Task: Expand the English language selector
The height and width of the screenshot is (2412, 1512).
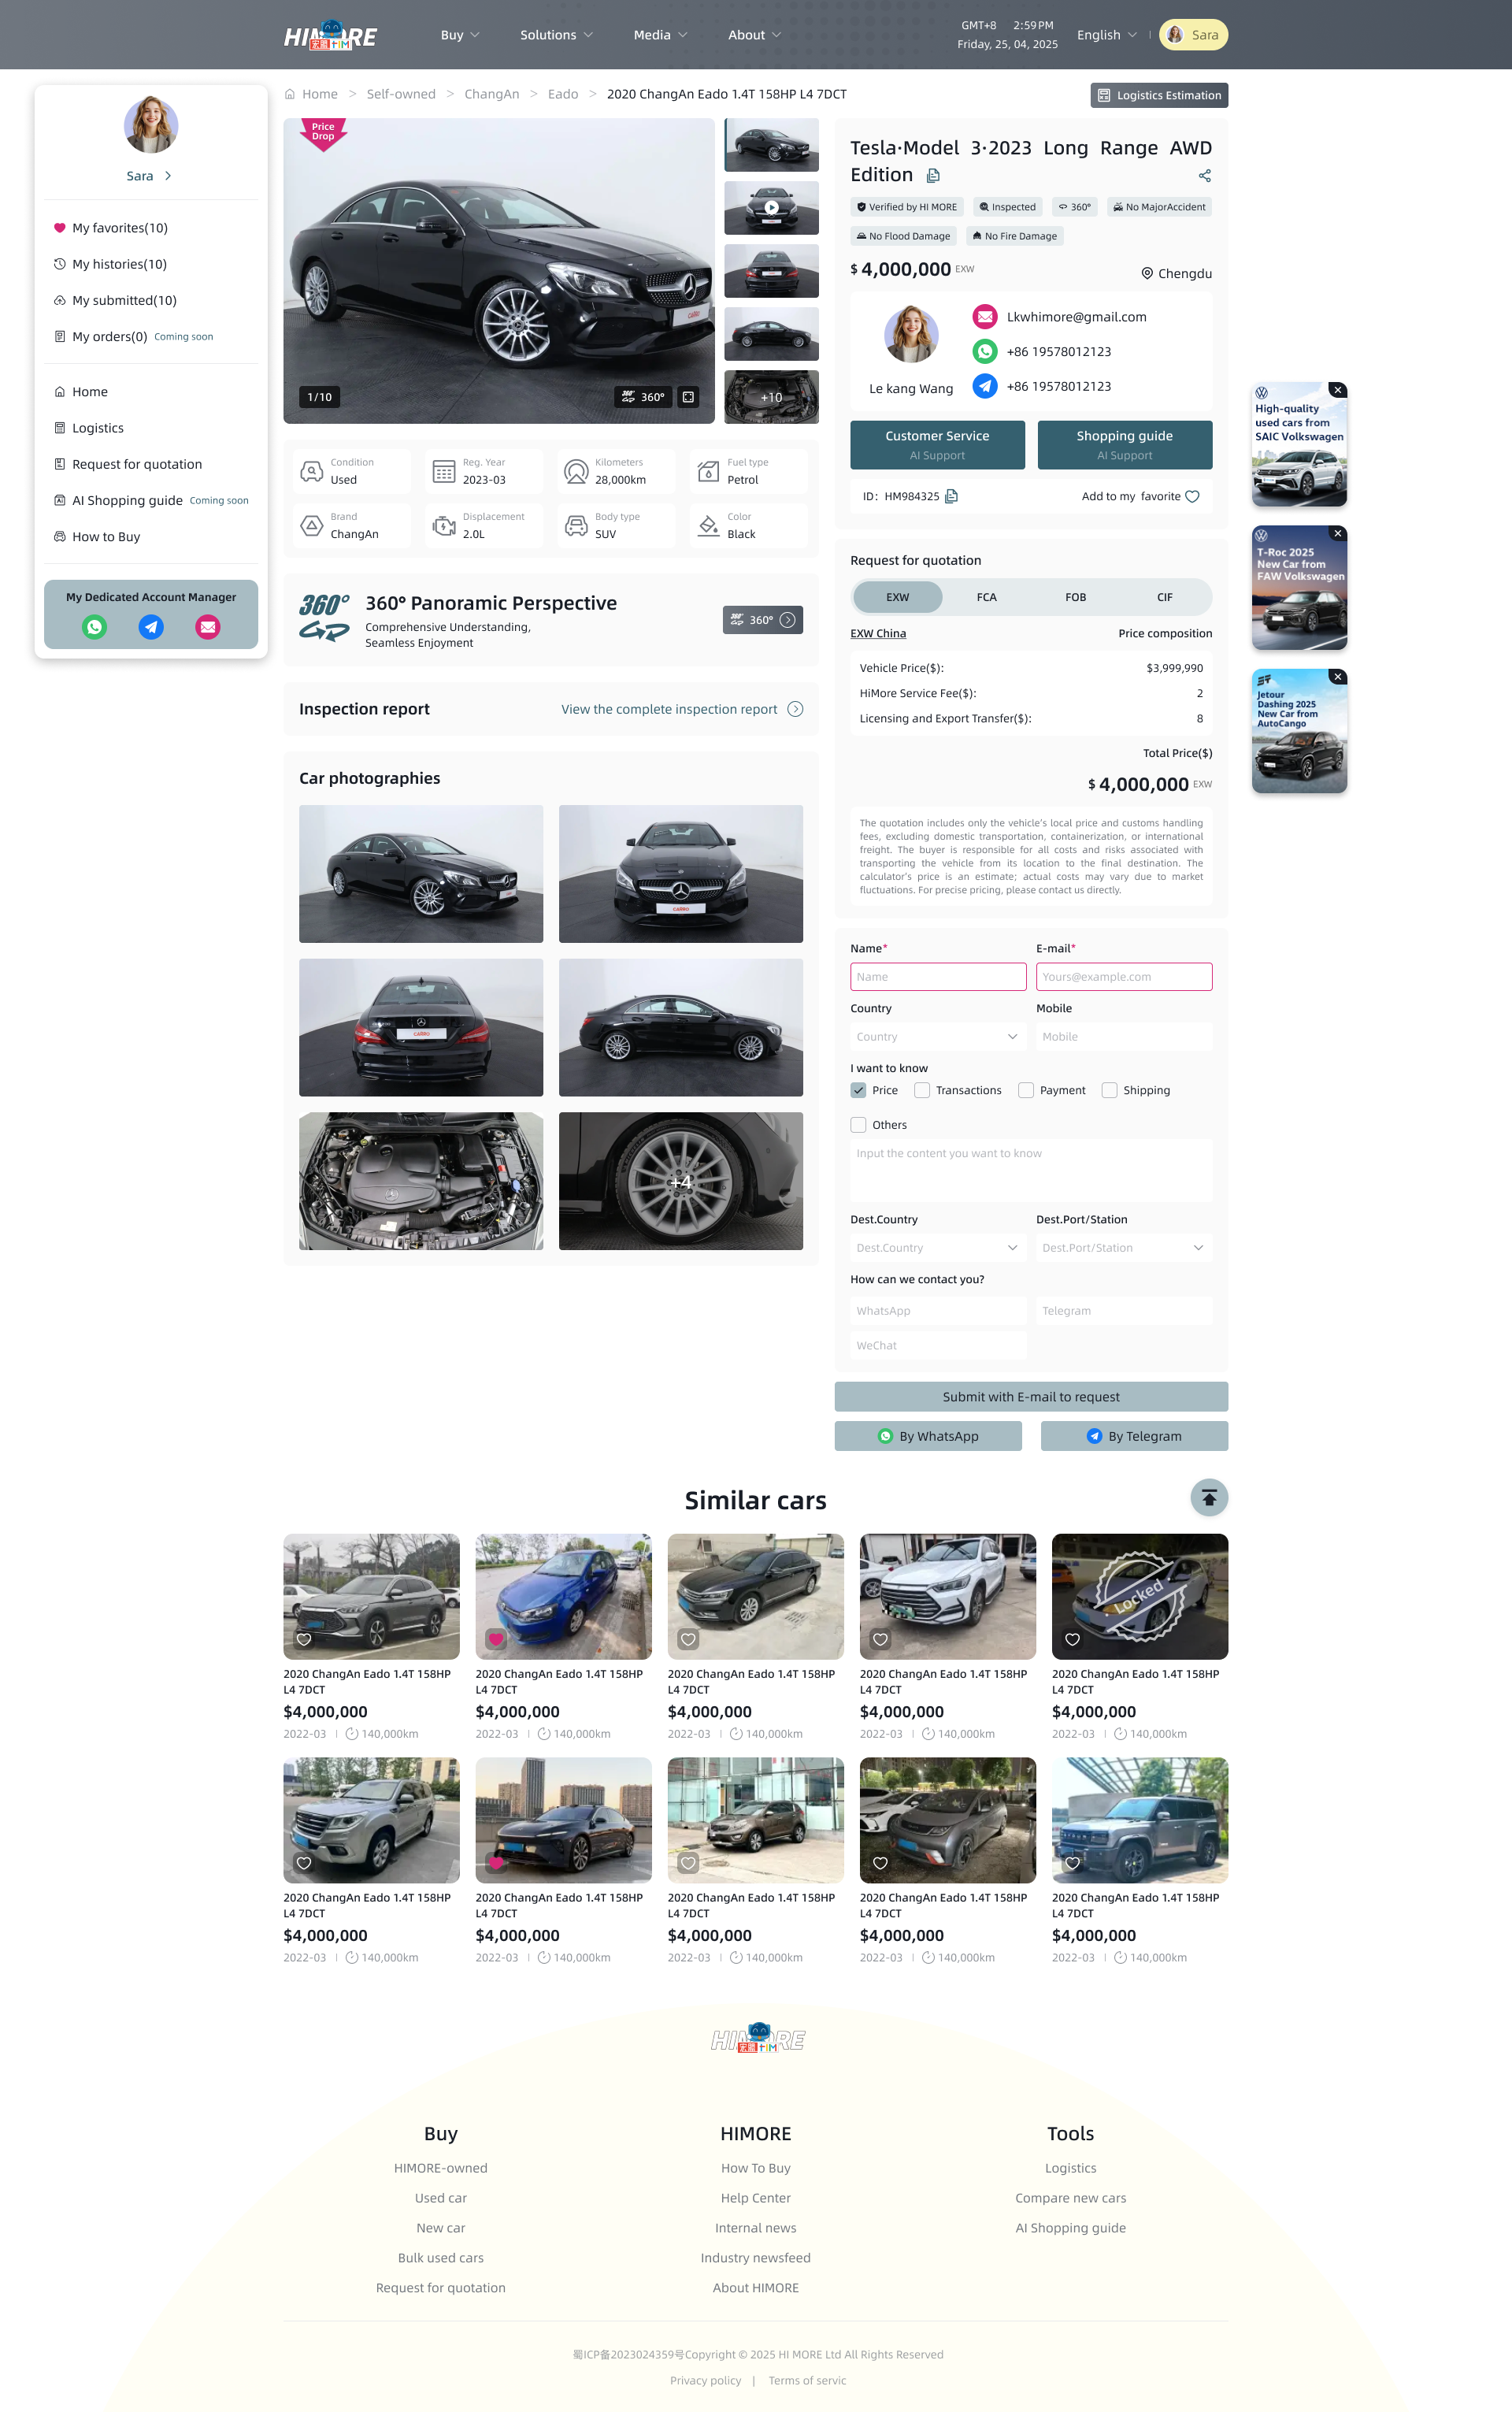Action: [1106, 35]
